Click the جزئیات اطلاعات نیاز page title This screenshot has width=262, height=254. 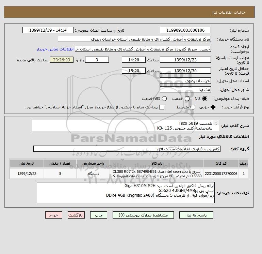pos(228,12)
